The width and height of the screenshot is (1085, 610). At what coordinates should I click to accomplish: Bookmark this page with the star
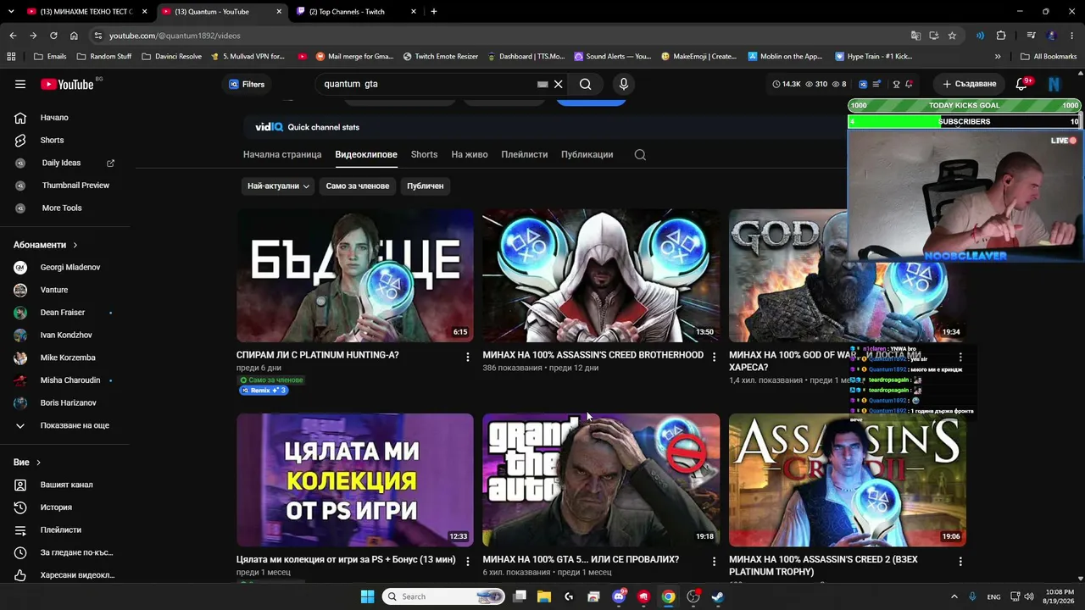coord(952,36)
